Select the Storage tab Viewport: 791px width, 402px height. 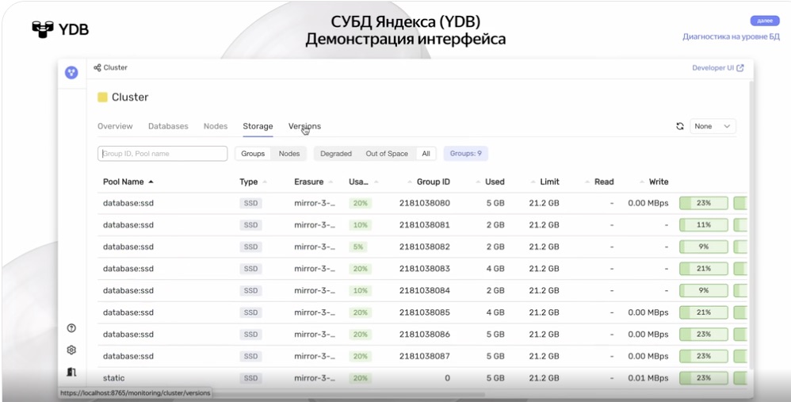click(x=258, y=126)
